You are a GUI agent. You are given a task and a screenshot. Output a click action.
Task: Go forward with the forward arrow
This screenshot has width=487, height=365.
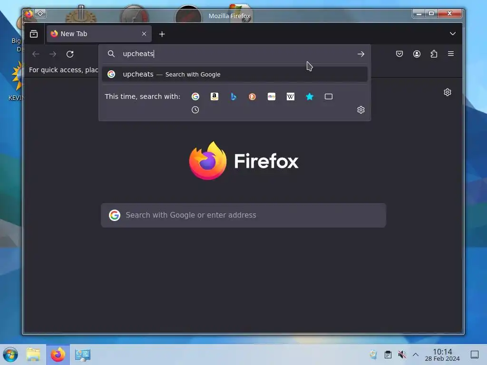(x=53, y=54)
